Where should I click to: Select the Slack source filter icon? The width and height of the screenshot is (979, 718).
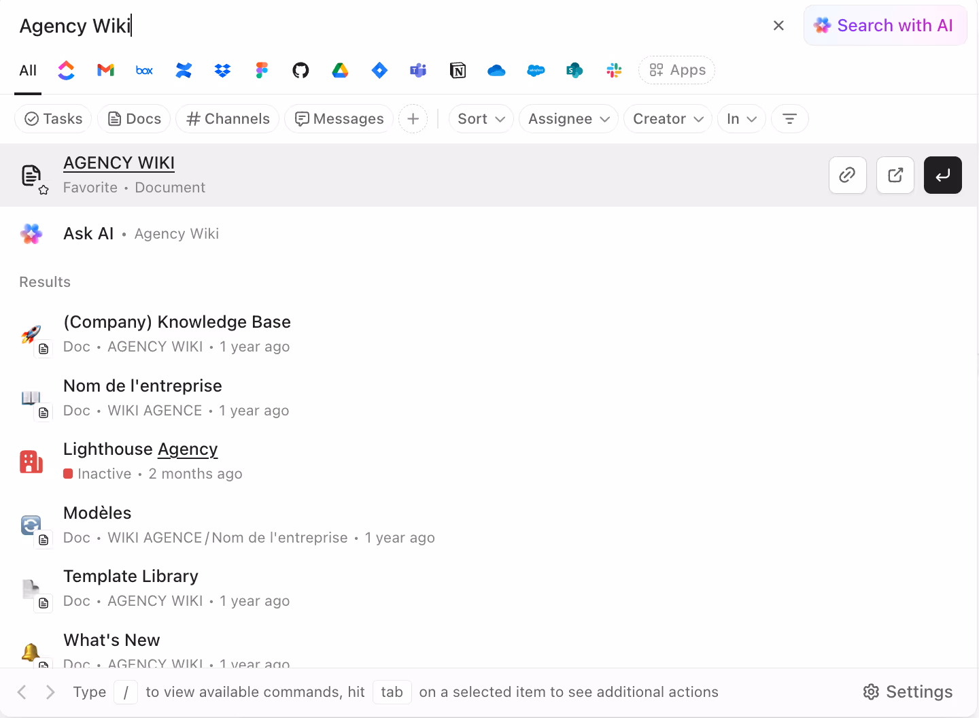click(614, 70)
